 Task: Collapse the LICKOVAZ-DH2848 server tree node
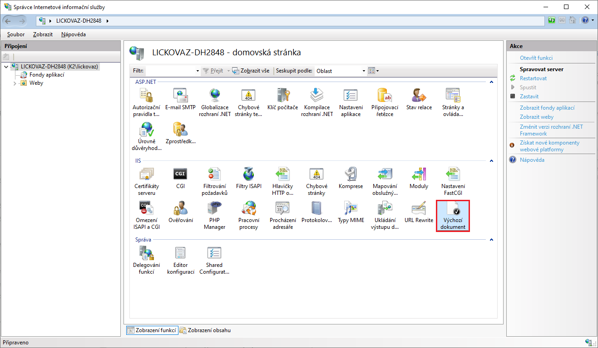[6, 67]
